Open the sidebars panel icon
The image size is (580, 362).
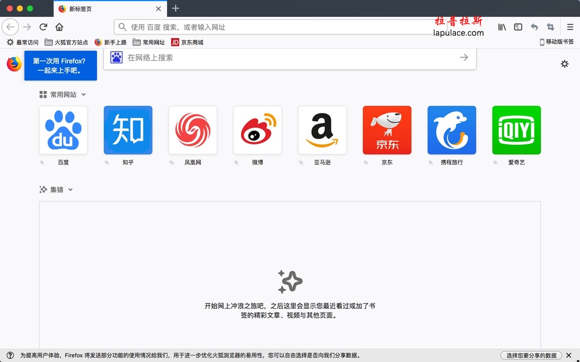click(518, 27)
